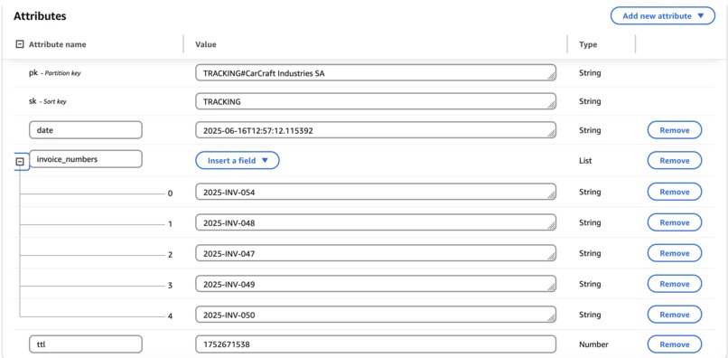Click the Attributes section heading

point(40,15)
